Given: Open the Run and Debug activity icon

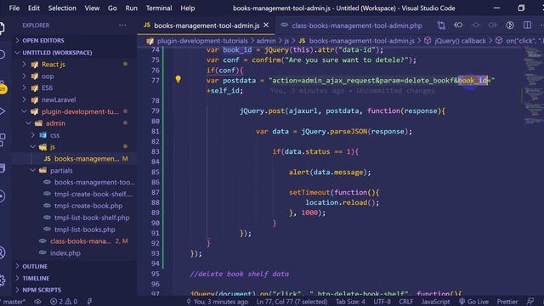Looking at the screenshot, I should click(x=2, y=111).
